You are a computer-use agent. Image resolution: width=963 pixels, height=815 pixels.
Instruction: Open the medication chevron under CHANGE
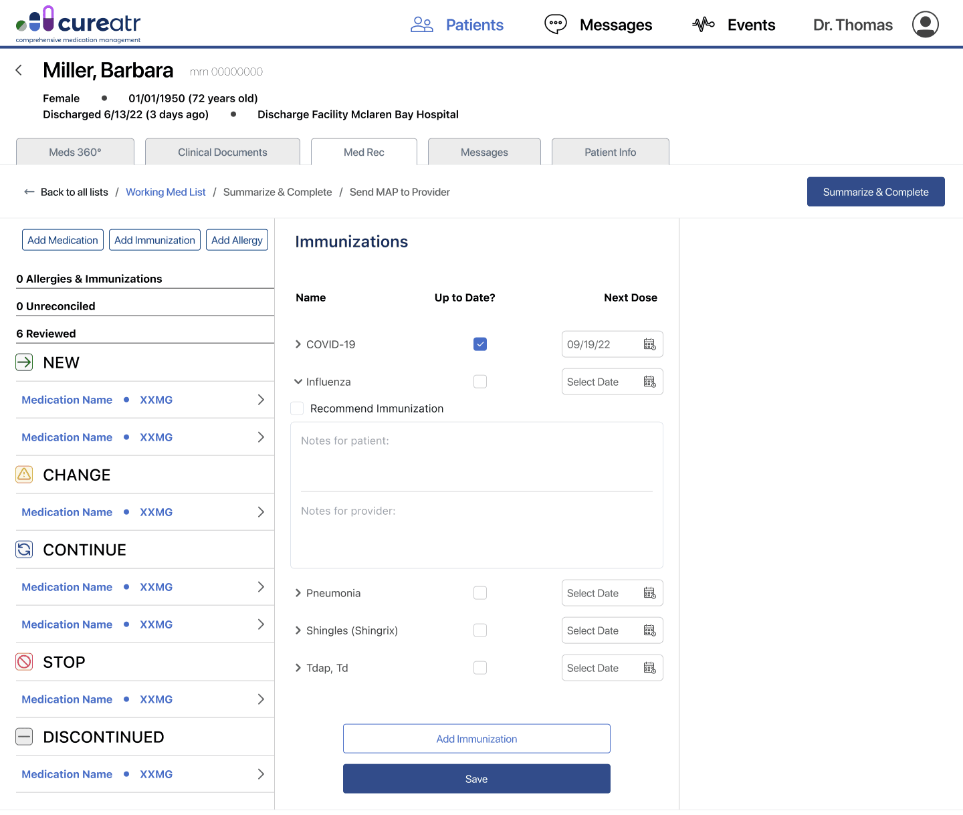pyautogui.click(x=261, y=512)
